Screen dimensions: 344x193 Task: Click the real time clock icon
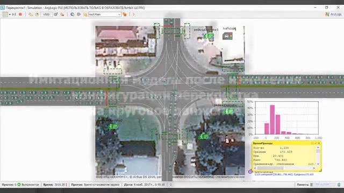pos(37,14)
